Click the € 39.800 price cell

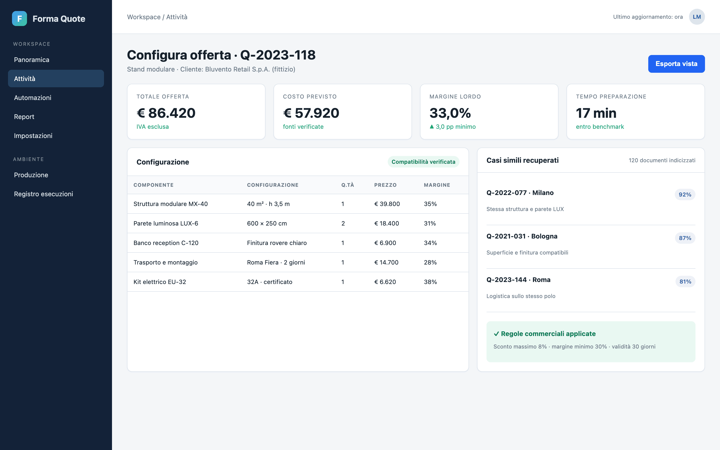pos(387,204)
